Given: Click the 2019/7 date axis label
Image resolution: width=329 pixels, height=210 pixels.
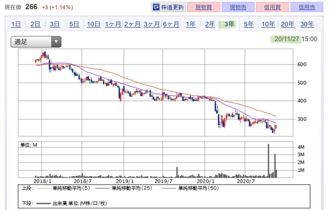Looking at the screenshot, I should coord(163,181).
